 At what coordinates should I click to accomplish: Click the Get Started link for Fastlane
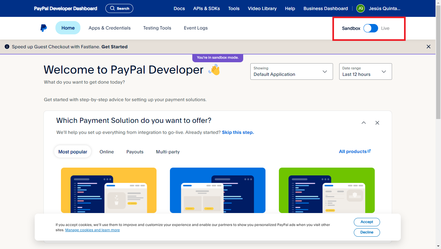114,47
